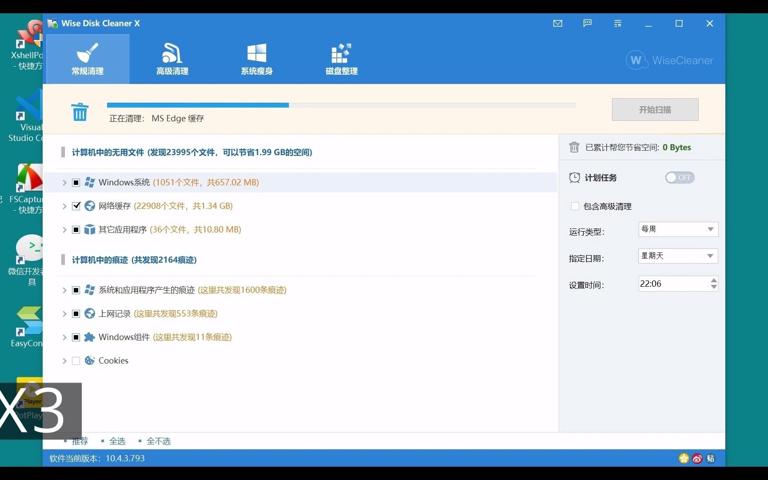This screenshot has width=768, height=480.
Task: Switch to 系统瘦身 system slimming
Action: point(256,59)
